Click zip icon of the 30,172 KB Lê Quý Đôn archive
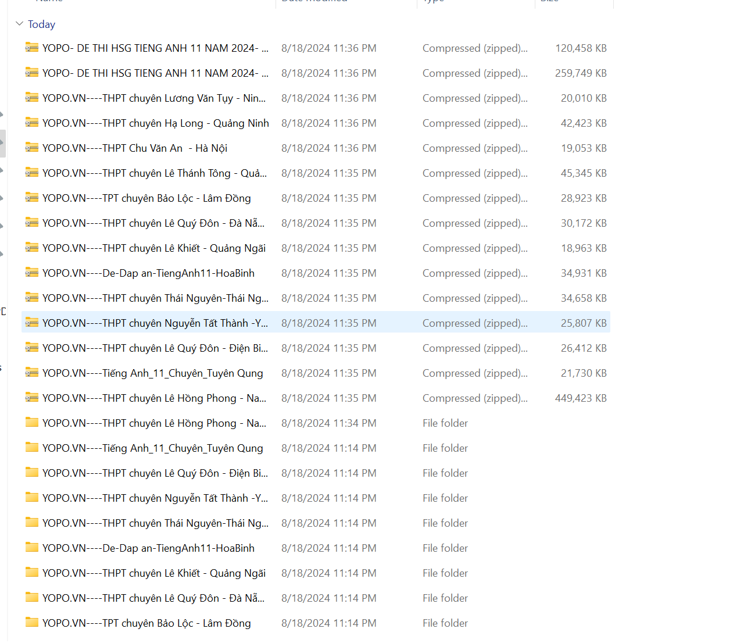The height and width of the screenshot is (643, 751). (32, 223)
